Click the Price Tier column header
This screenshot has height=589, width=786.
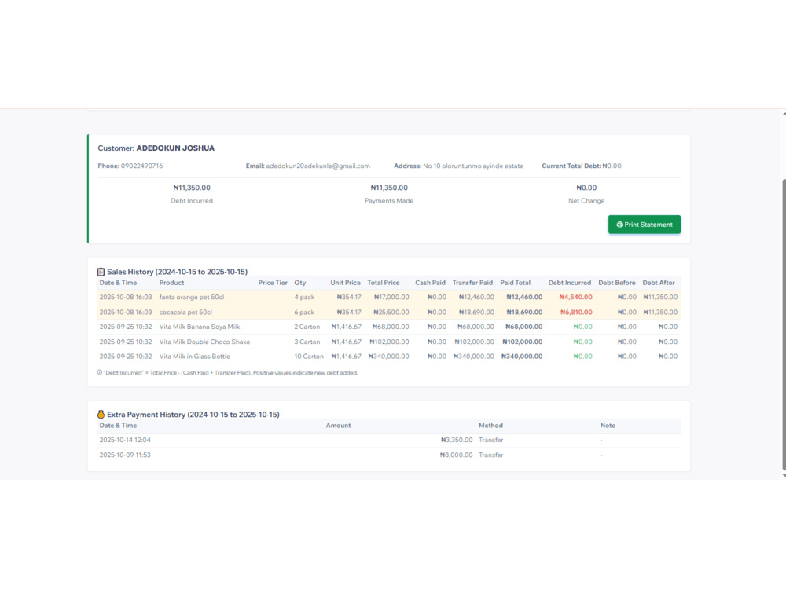[273, 283]
